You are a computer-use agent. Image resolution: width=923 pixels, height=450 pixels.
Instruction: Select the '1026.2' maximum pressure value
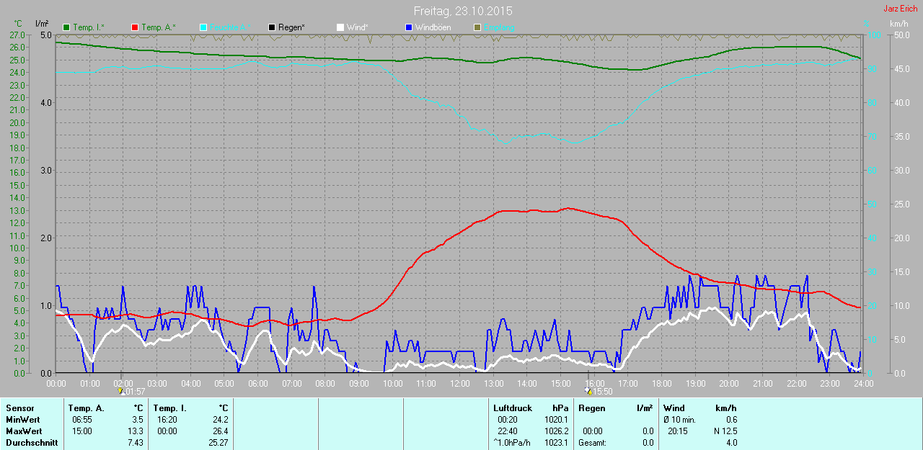[557, 431]
